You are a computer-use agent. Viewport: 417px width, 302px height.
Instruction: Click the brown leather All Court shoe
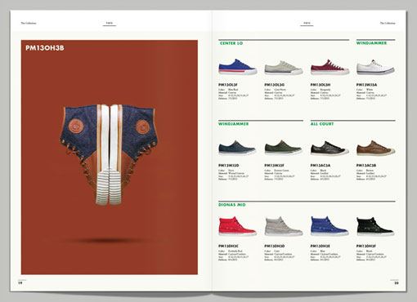pyautogui.click(x=376, y=148)
